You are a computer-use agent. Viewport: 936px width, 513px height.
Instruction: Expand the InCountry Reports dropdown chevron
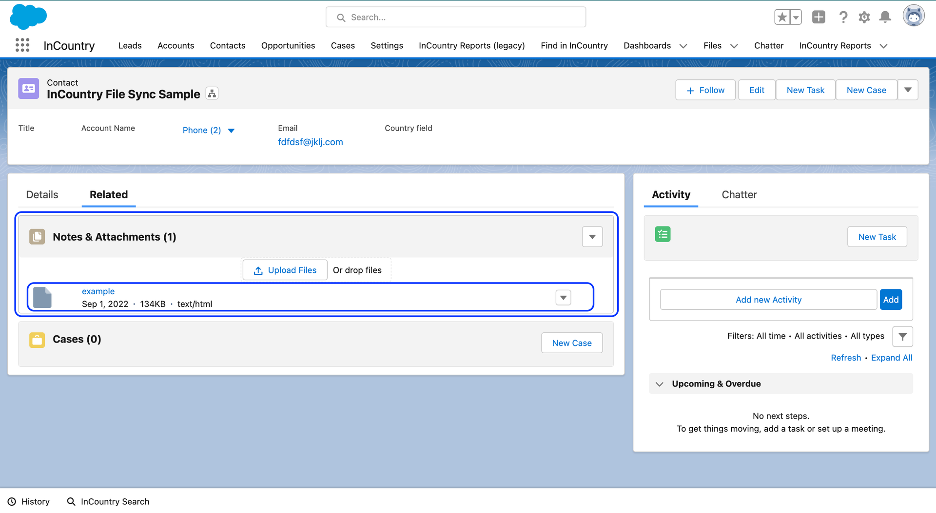click(883, 46)
